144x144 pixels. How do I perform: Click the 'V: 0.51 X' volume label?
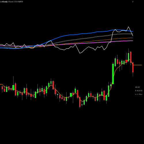click(139, 91)
